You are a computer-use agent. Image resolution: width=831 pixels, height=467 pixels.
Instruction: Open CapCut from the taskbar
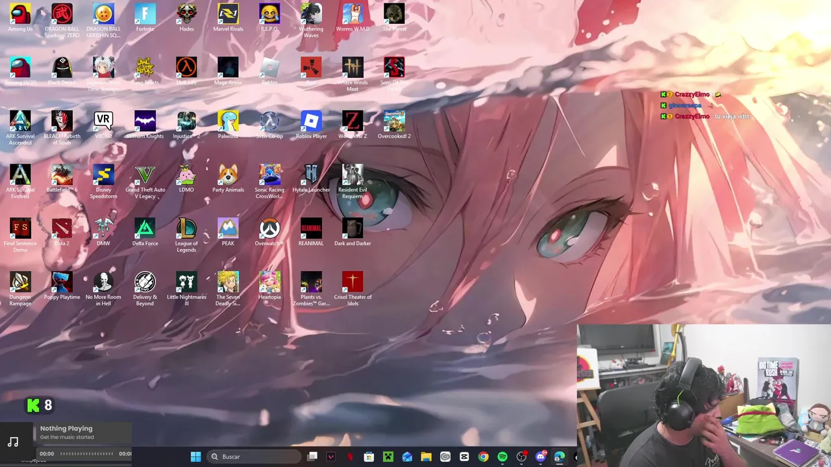tap(464, 457)
